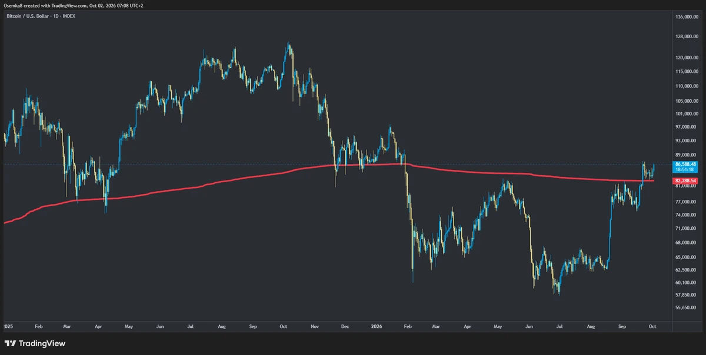706x355 pixels.
Task: Click the Bitcoin / U.S. Dollar chart title
Action: point(41,16)
